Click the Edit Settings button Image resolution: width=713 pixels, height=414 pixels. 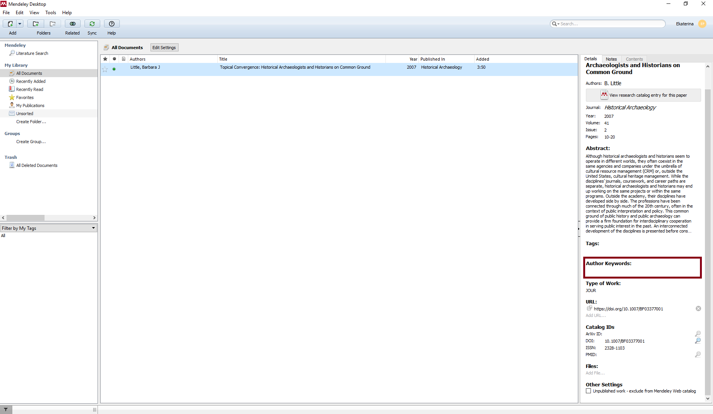164,48
